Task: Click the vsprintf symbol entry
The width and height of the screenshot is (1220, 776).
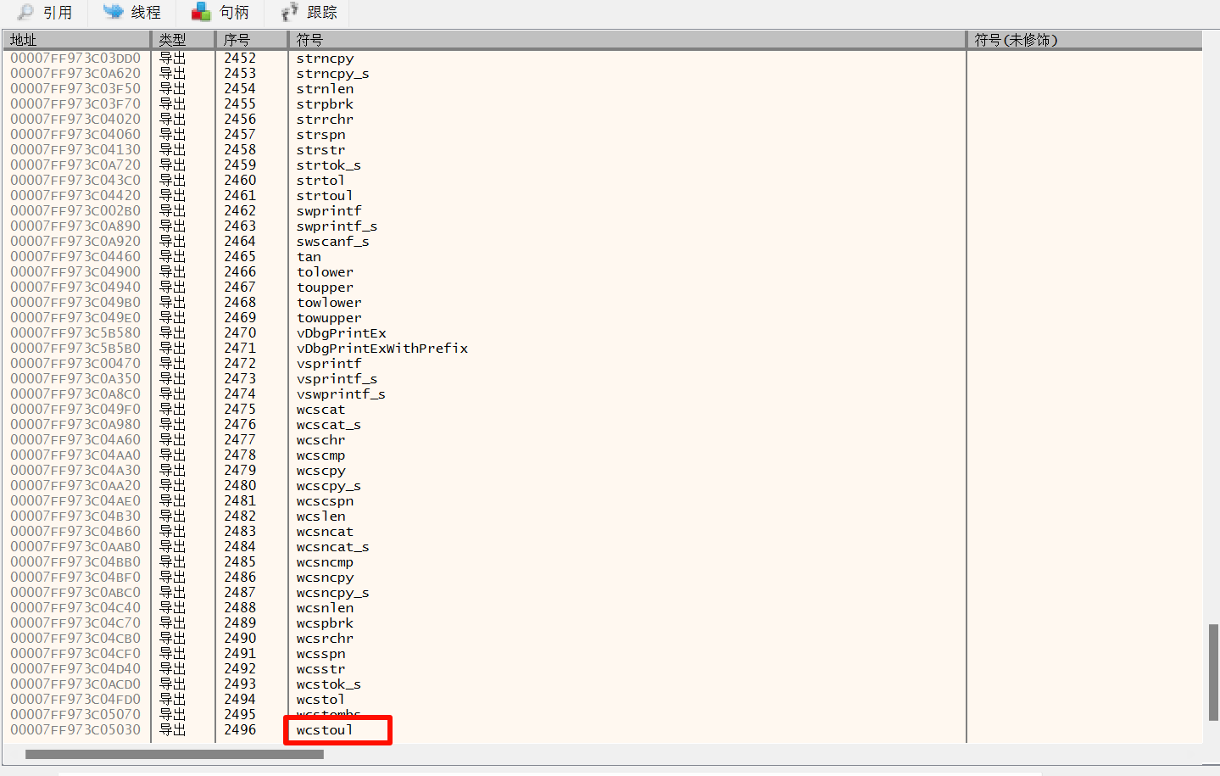Action: point(329,364)
